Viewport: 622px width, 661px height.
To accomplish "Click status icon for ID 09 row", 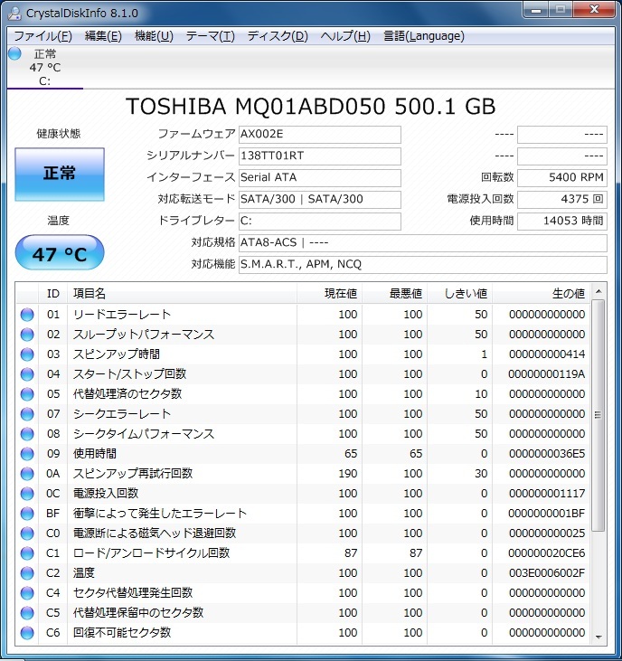I will coord(27,454).
